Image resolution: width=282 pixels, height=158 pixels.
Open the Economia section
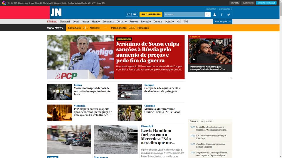tap(108, 21)
